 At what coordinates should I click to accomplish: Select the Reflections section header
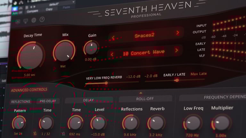click(x=21, y=101)
